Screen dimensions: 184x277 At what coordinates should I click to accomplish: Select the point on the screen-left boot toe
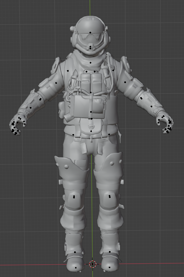click(76, 268)
